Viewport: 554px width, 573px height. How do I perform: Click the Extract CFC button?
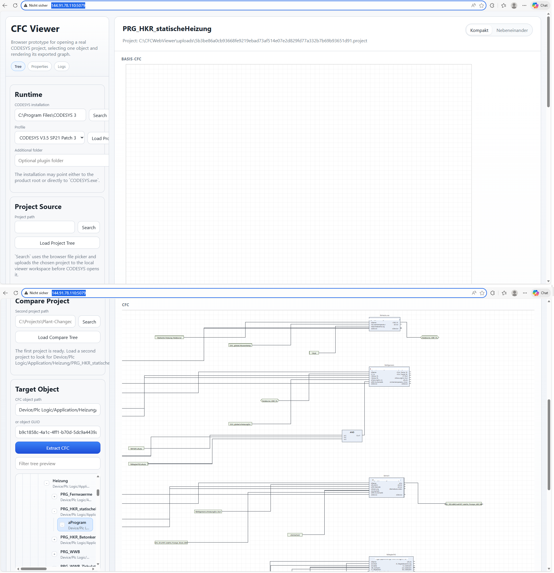point(58,449)
